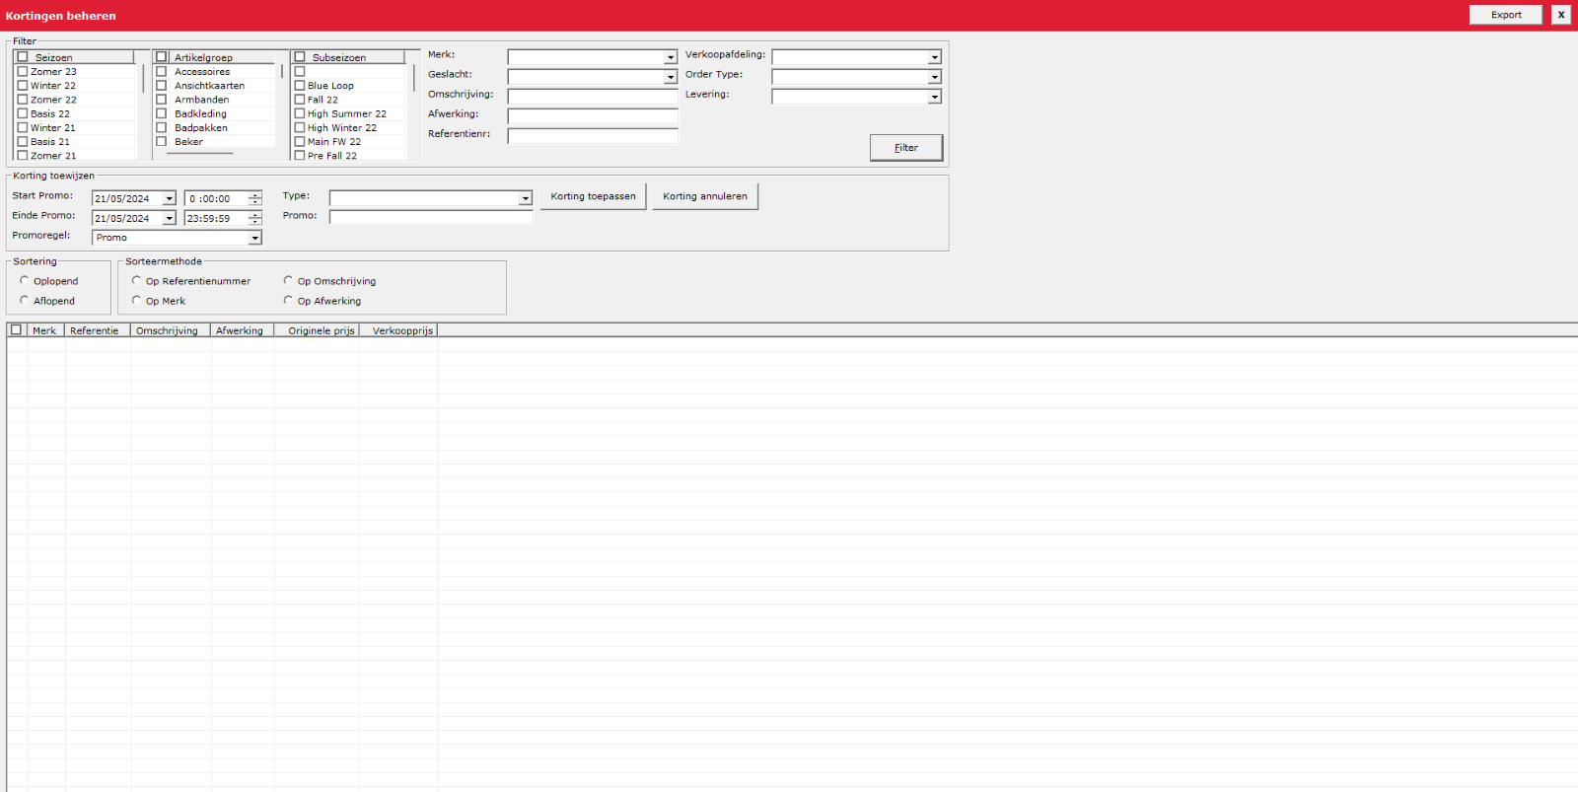Click the Seizoen list scrollbar thumb

(x=143, y=78)
